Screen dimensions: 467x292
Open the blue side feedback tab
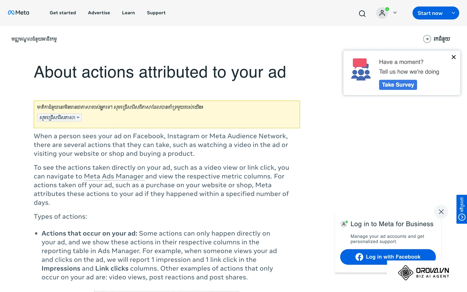click(462, 209)
